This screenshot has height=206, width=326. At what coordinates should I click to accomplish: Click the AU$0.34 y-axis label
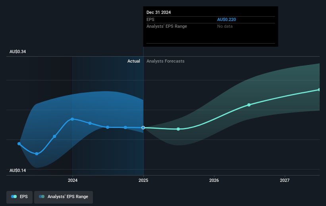tap(18, 51)
